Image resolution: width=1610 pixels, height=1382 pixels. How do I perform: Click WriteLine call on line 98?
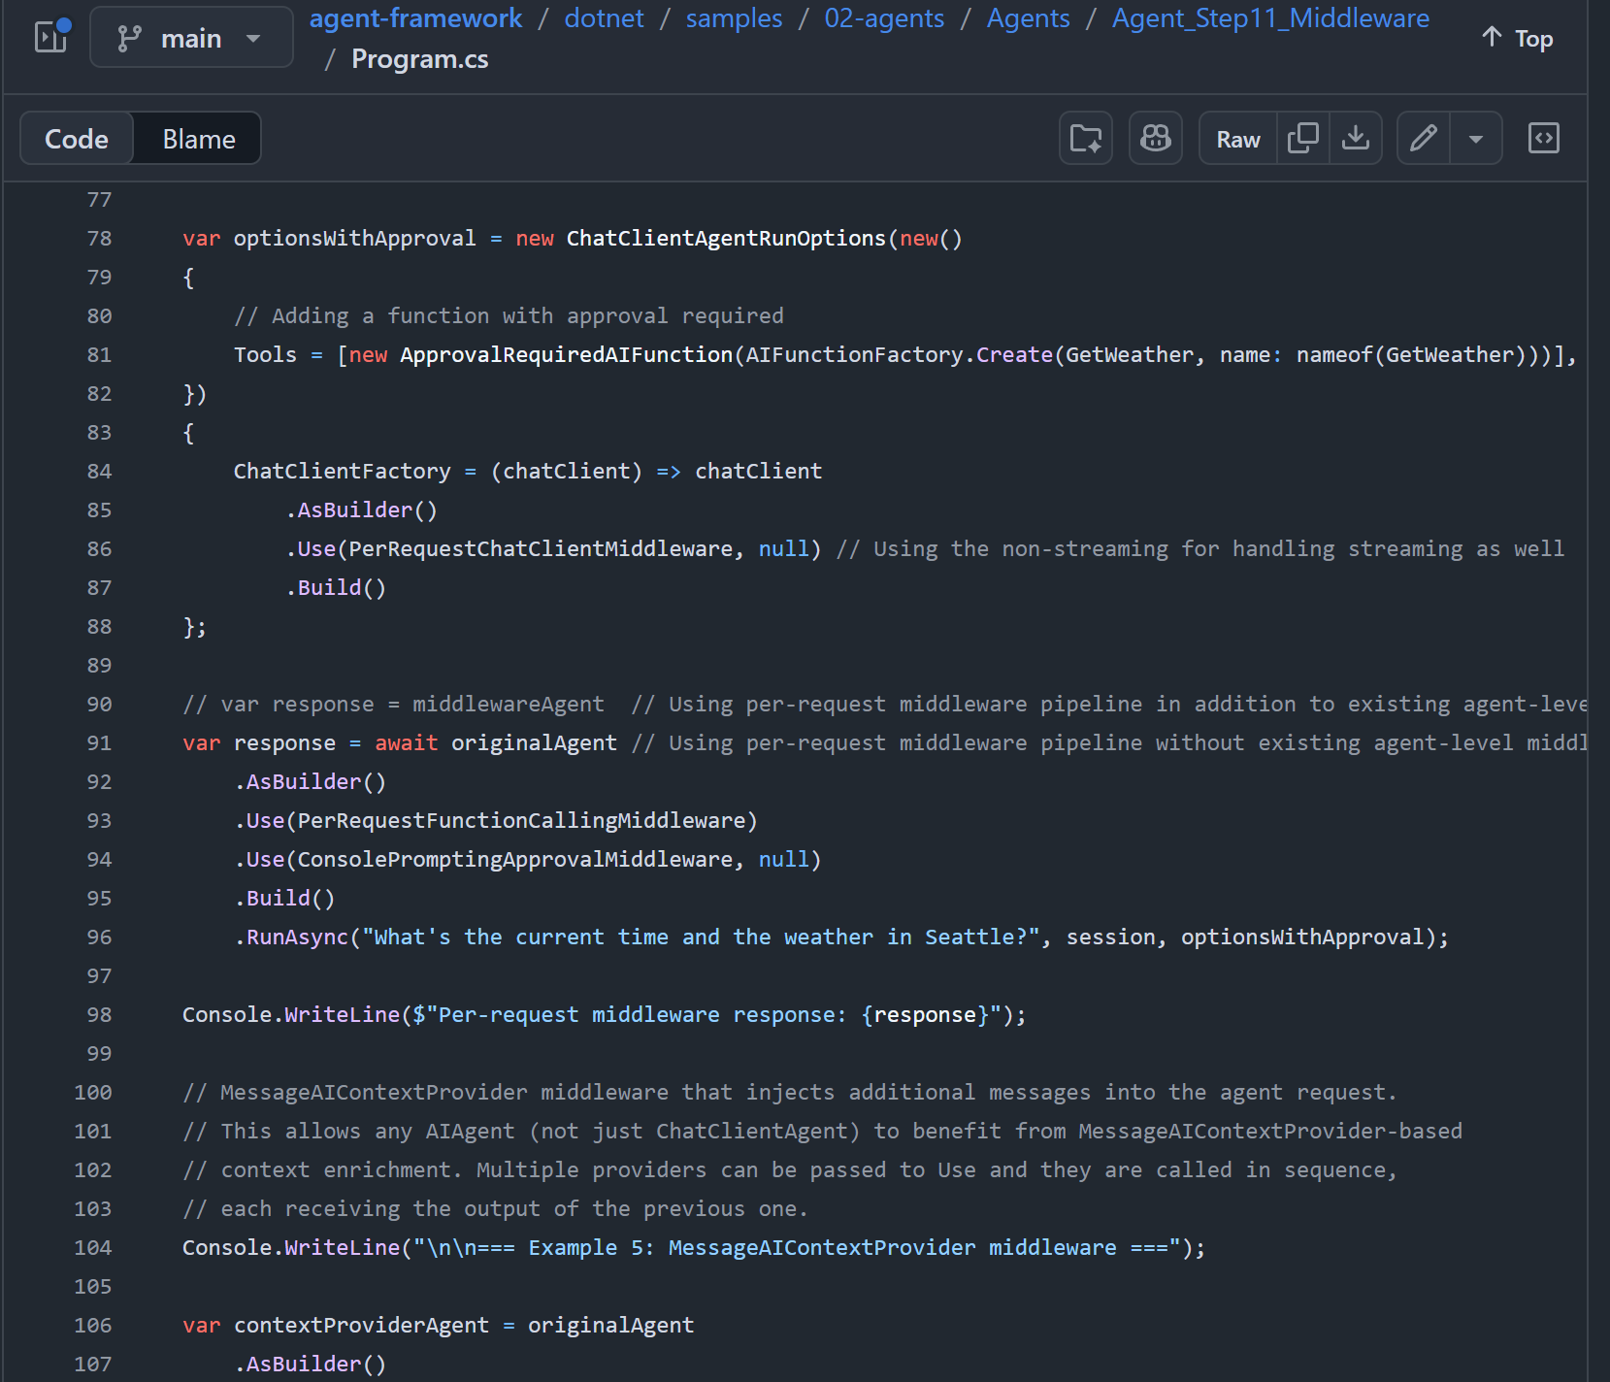click(x=342, y=1015)
